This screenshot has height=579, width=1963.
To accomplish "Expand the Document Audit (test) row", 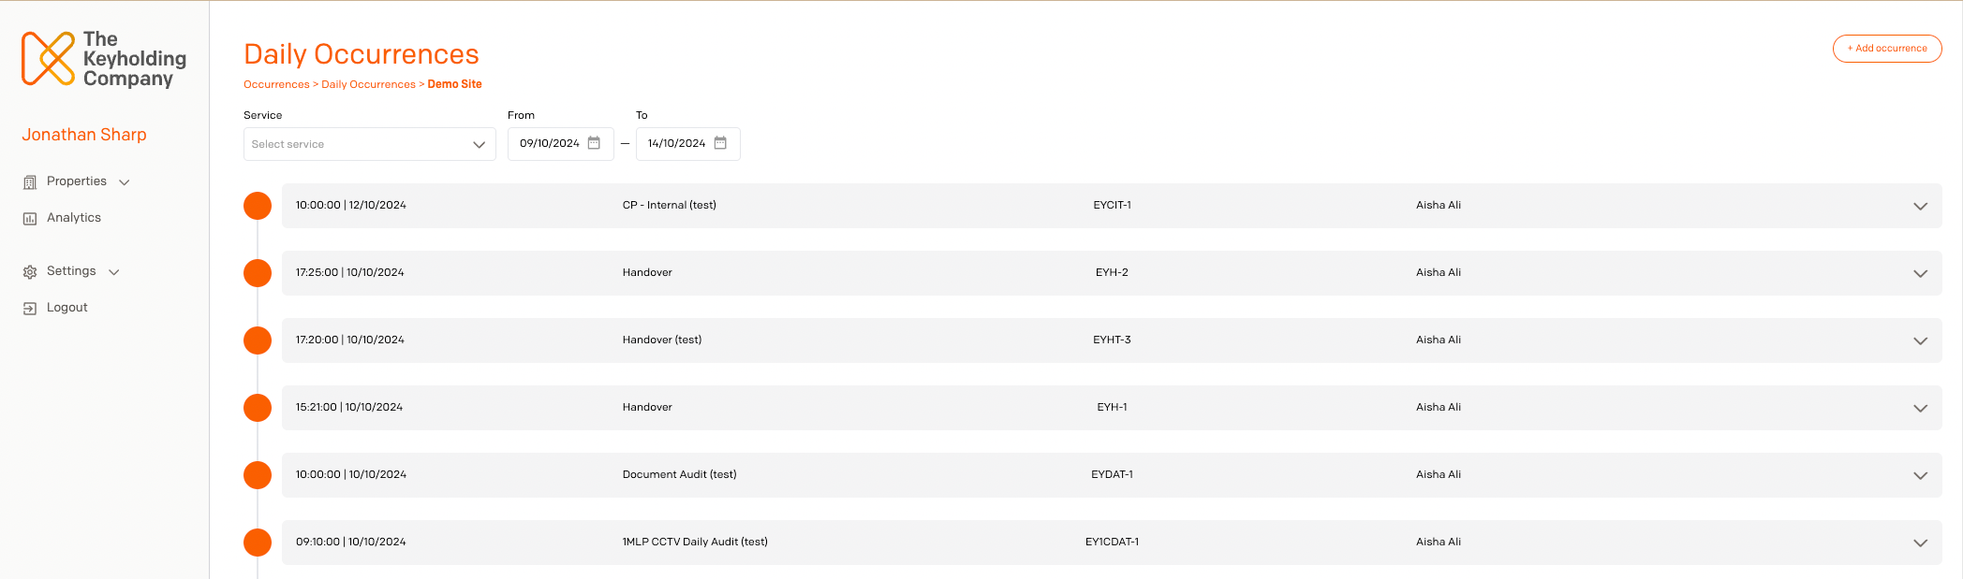I will click(1920, 476).
